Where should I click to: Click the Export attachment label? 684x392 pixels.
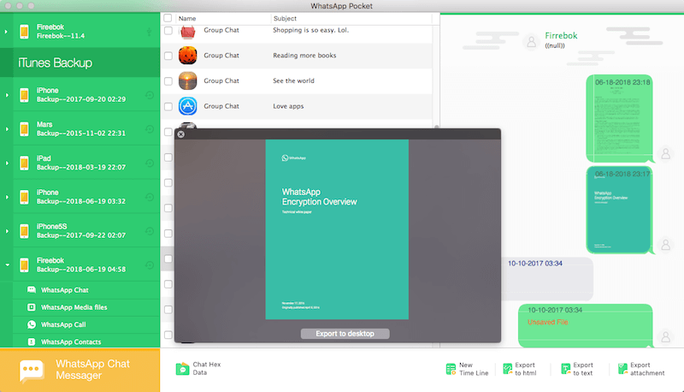coord(647,369)
